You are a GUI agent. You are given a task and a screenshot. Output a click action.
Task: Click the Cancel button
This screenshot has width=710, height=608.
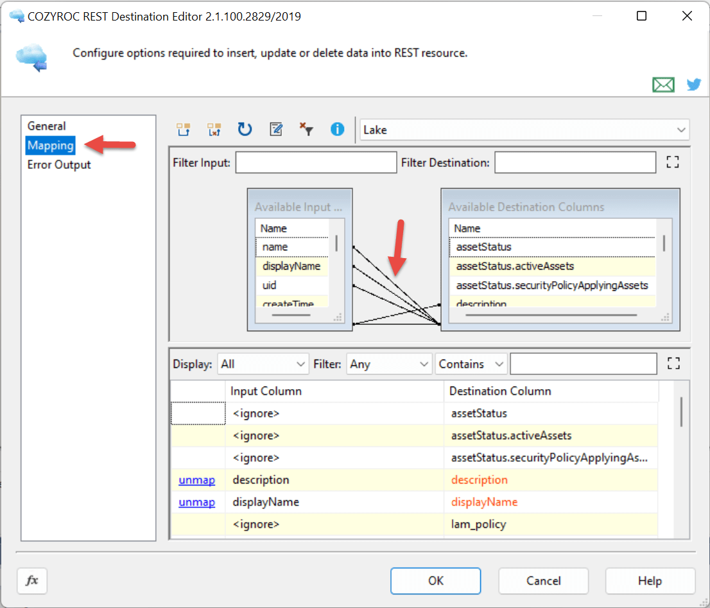coord(543,581)
